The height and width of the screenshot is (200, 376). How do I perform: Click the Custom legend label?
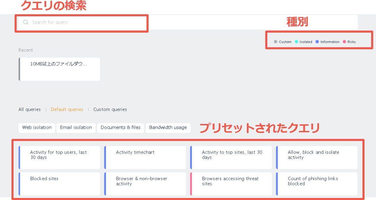(285, 42)
